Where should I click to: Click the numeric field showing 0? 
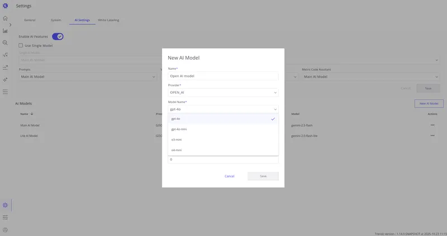(x=223, y=160)
